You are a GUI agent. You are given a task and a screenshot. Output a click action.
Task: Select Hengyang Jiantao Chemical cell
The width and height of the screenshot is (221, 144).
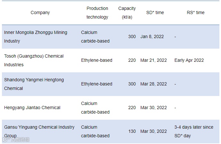(x=32, y=108)
